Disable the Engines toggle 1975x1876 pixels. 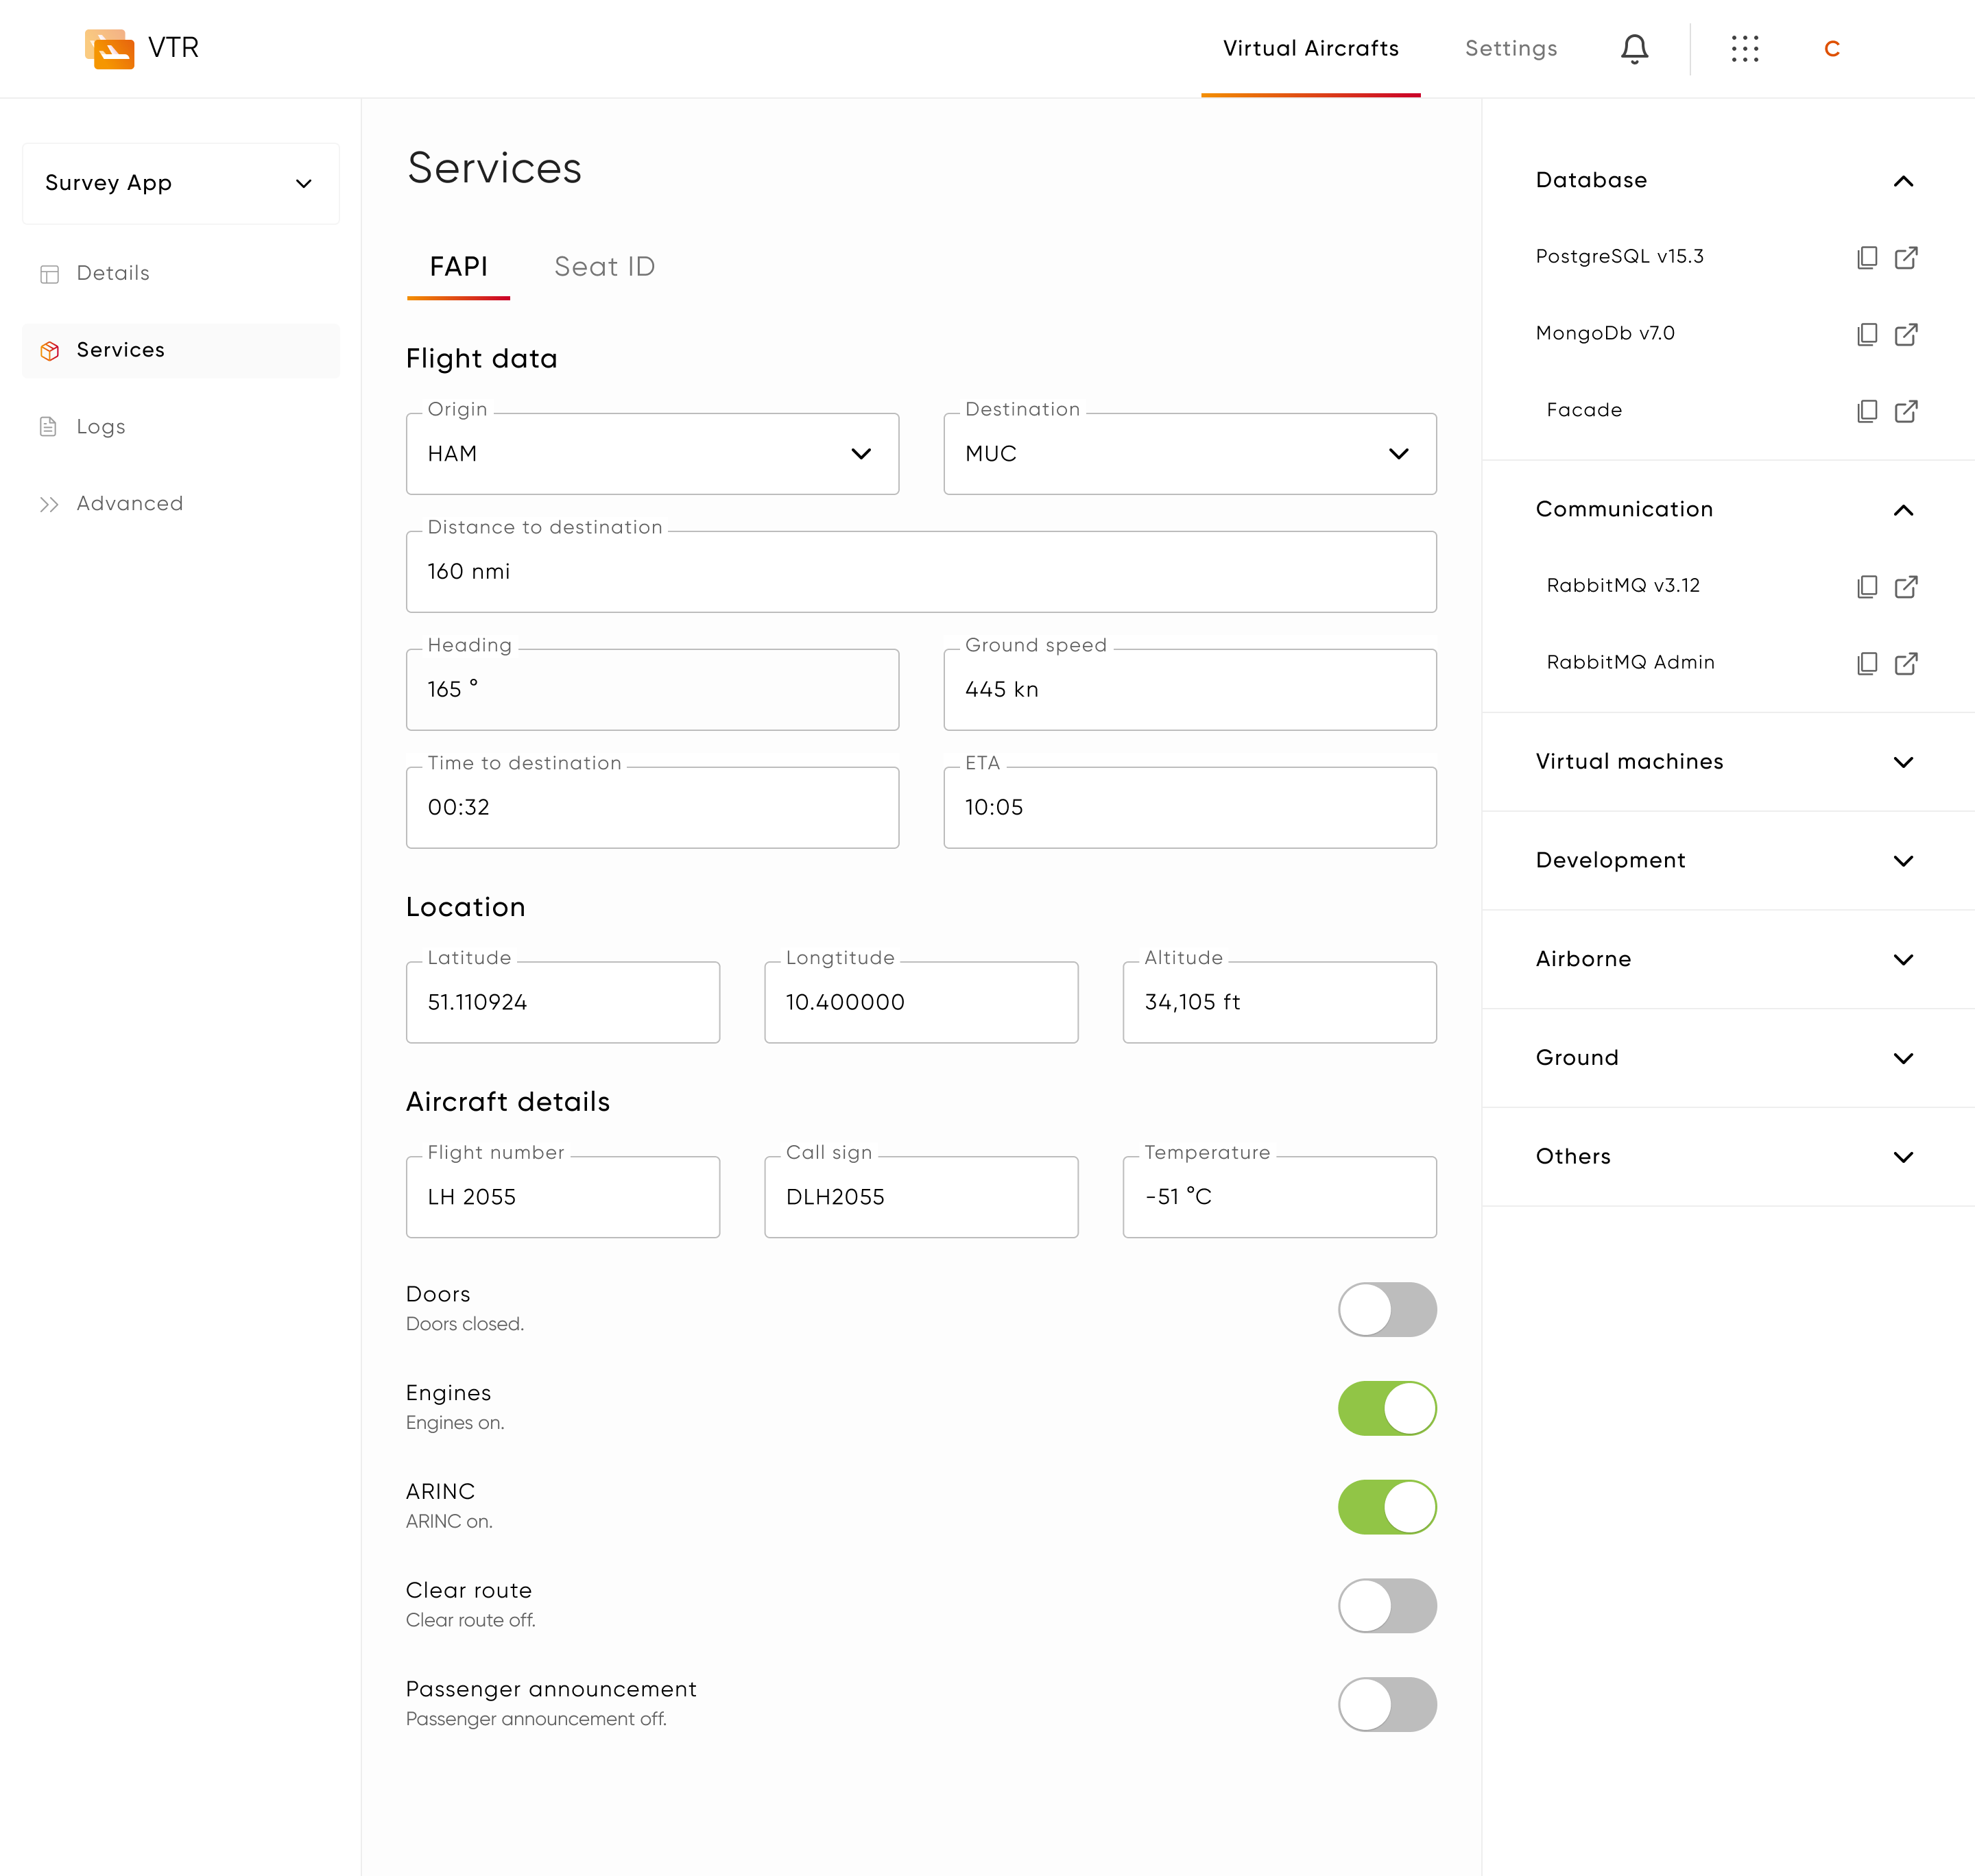pyautogui.click(x=1387, y=1407)
